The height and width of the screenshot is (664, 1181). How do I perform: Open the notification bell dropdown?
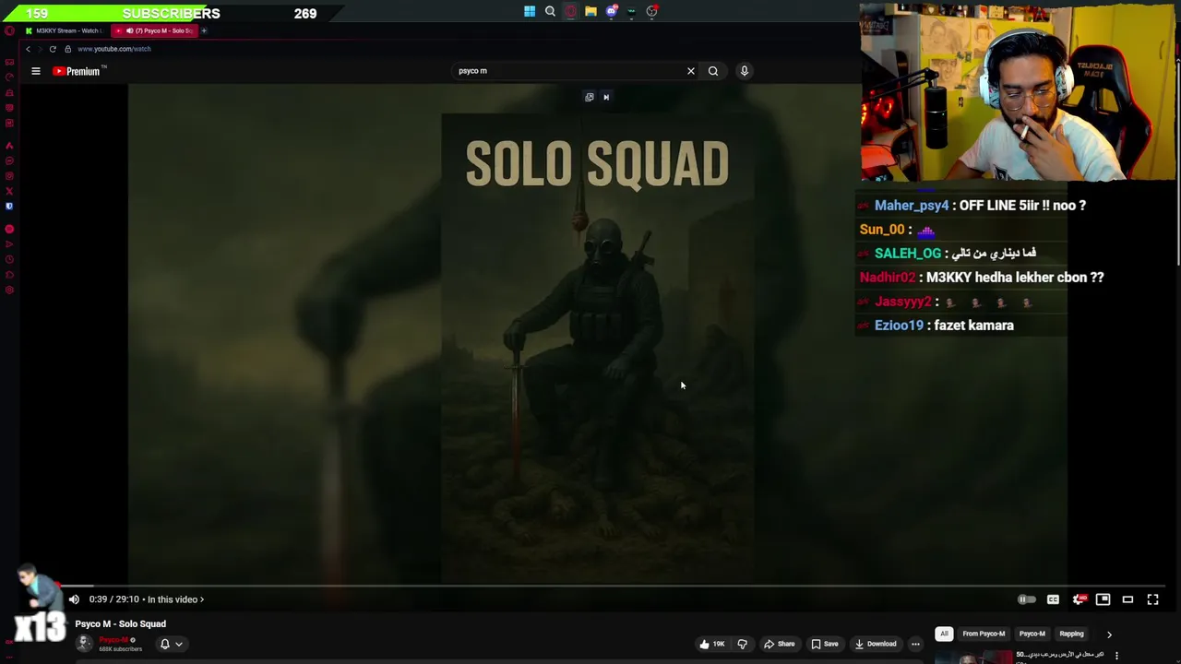point(171,644)
